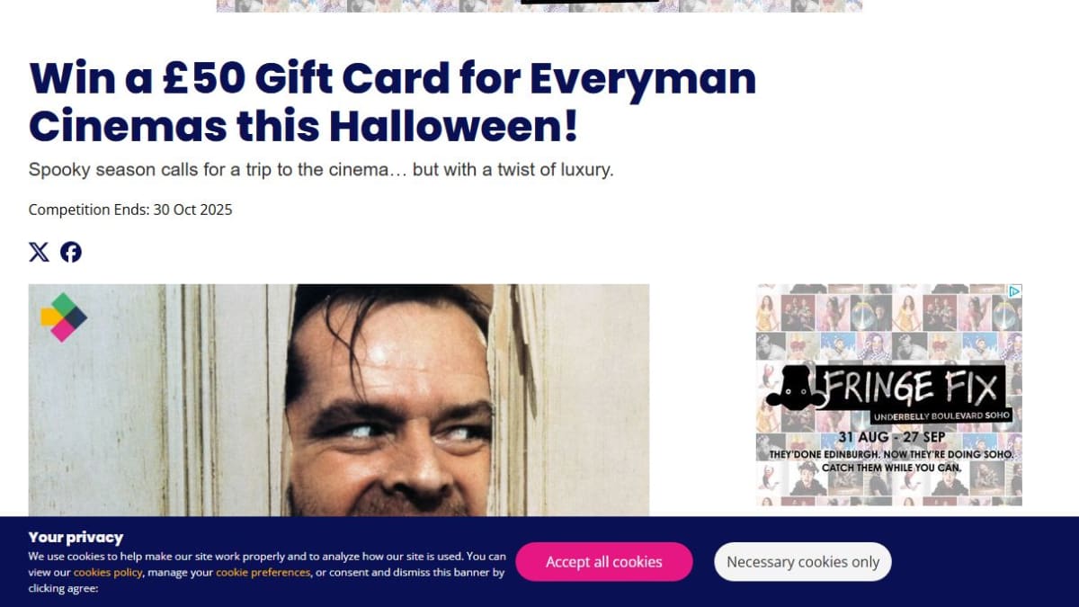Open the Shining movie still image
Screen dimensions: 1079x607
coord(339,400)
